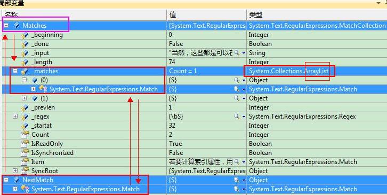Click the _beginning field icon
The height and width of the screenshot is (195, 387).
pyautogui.click(x=25, y=35)
